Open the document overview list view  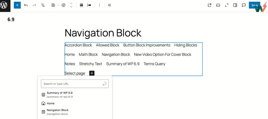coord(43,5)
